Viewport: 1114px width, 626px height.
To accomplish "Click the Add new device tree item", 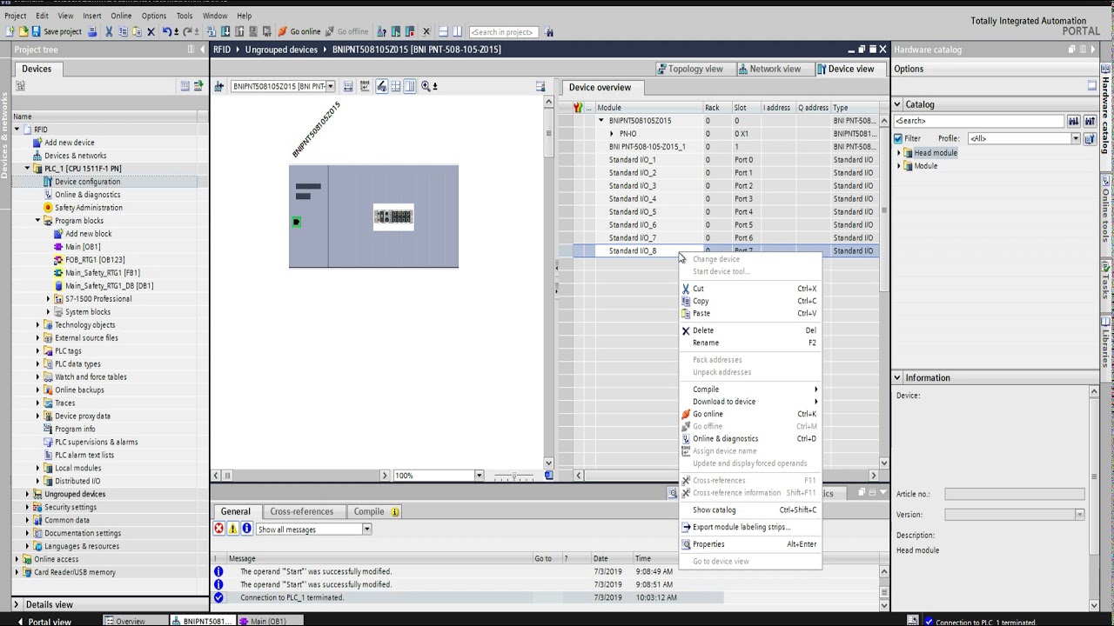I will coord(70,143).
